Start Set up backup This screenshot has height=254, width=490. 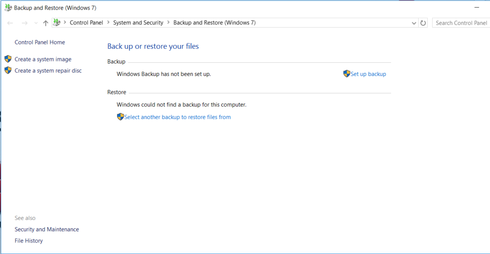[368, 74]
